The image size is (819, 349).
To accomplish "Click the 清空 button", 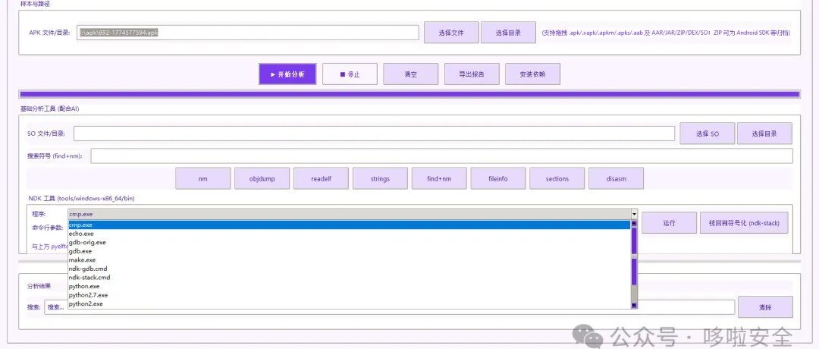I will tap(410, 74).
